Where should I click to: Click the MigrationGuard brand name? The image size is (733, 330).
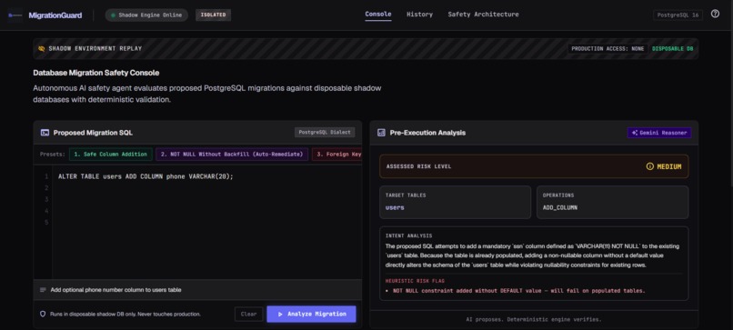55,15
